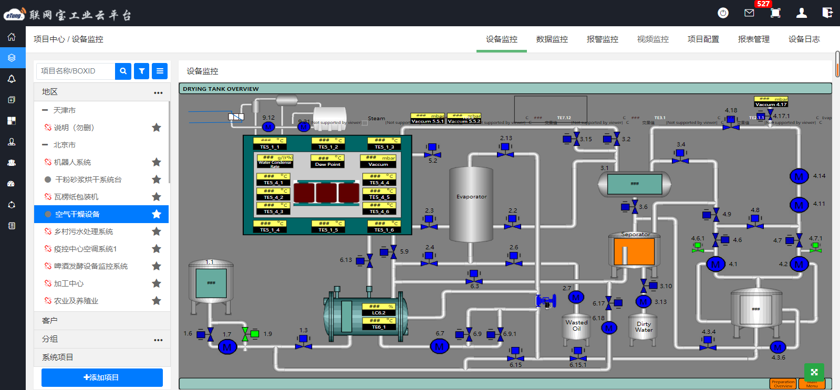Image resolution: width=840 pixels, height=390 pixels.
Task: Click the TE5_1_1 temperature readout
Action: 269,144
